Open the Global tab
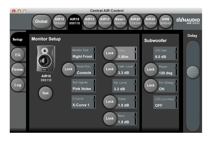 pos(41,21)
